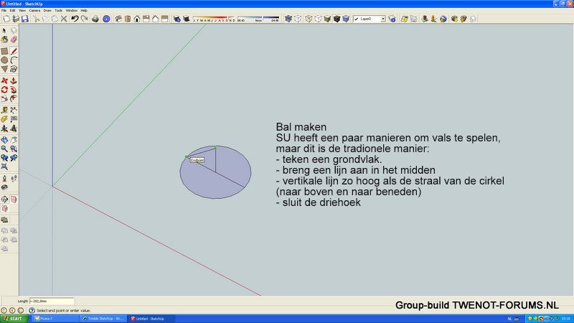Activate the Scale tool
This screenshot has width=574, height=323.
click(4, 98)
